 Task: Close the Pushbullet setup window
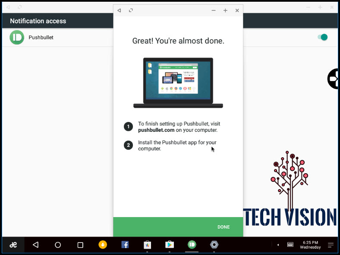(237, 10)
